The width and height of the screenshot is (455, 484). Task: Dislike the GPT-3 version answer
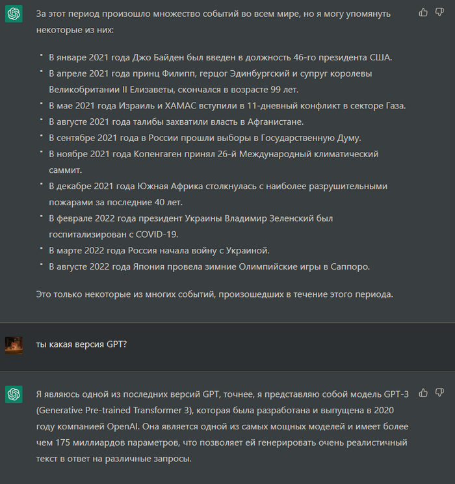[439, 393]
